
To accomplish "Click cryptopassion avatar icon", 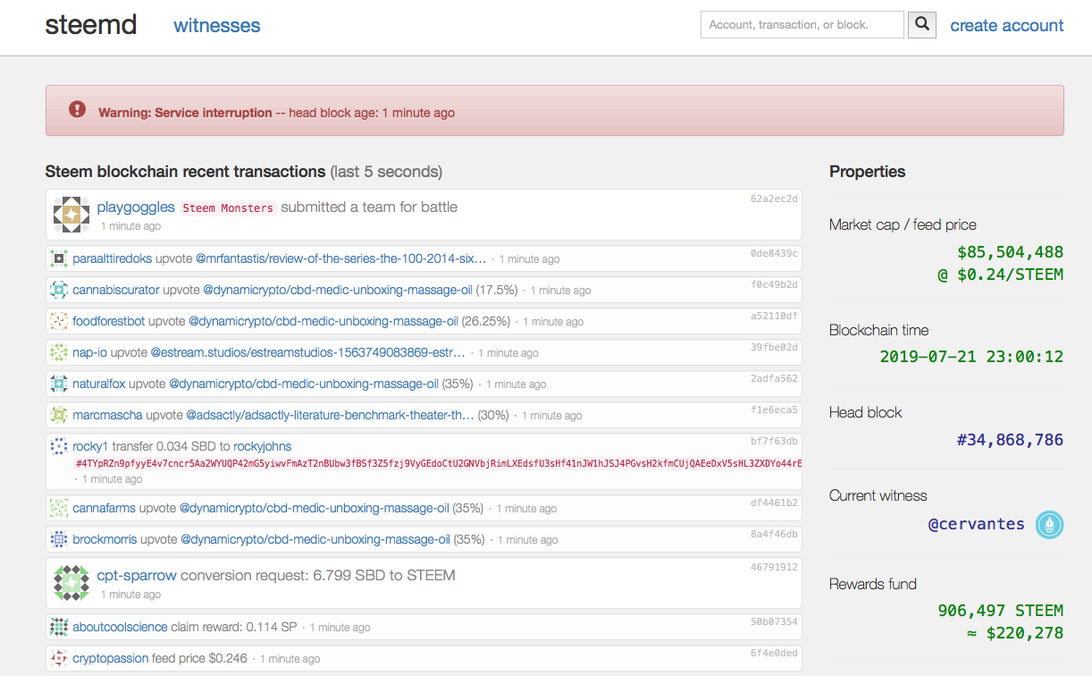I will click(59, 658).
